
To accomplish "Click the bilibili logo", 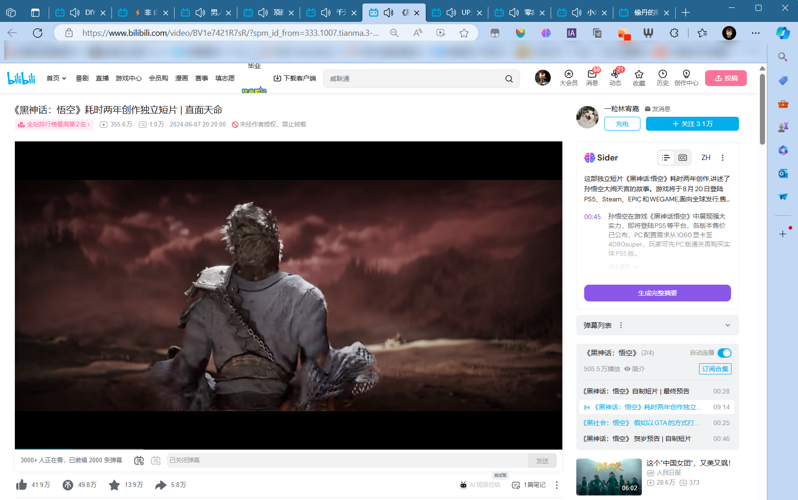I will pyautogui.click(x=21, y=78).
